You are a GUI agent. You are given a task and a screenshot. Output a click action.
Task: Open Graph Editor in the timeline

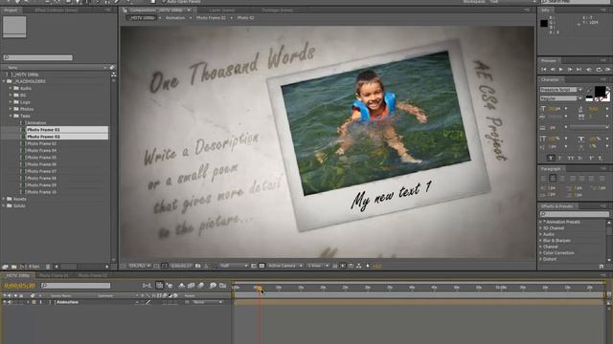coord(222,286)
